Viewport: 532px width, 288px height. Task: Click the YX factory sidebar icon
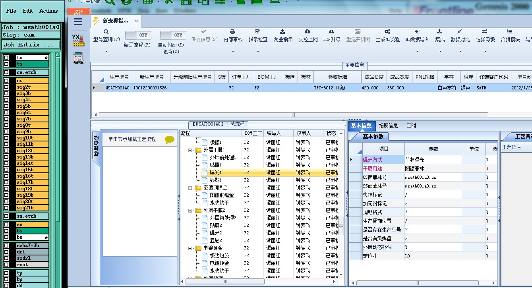click(78, 40)
